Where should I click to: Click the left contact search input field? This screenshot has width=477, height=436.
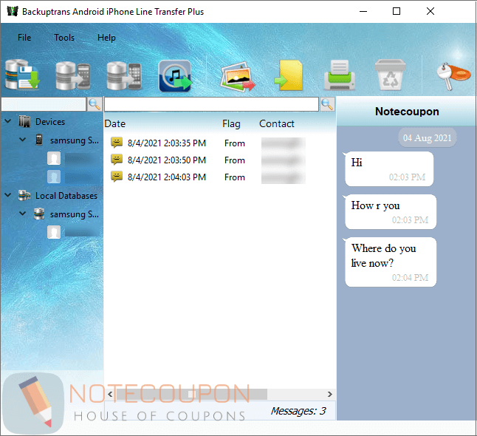pos(44,104)
